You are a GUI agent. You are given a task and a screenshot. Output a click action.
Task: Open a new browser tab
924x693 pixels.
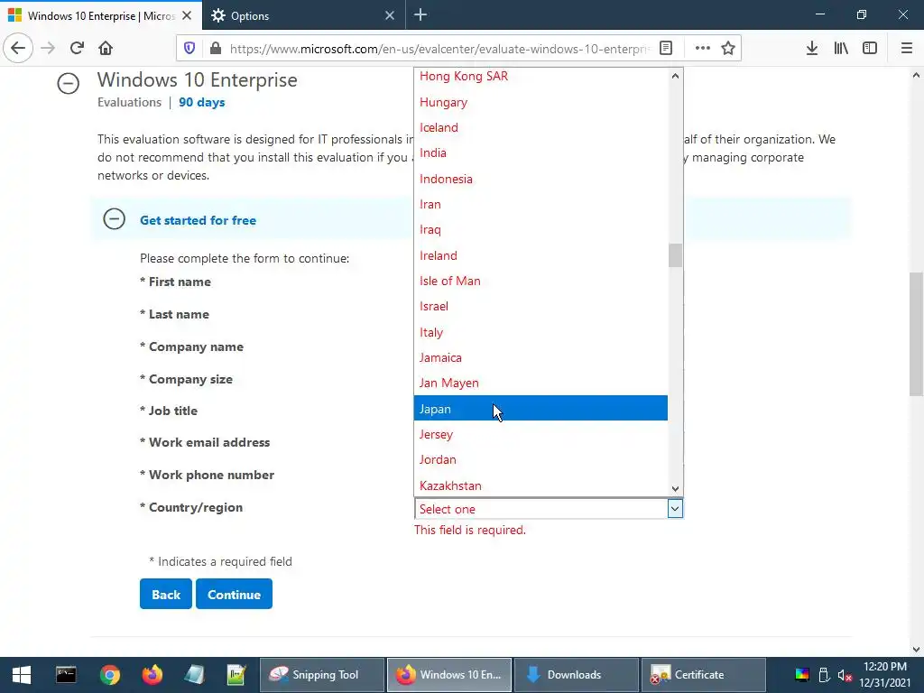pyautogui.click(x=420, y=15)
